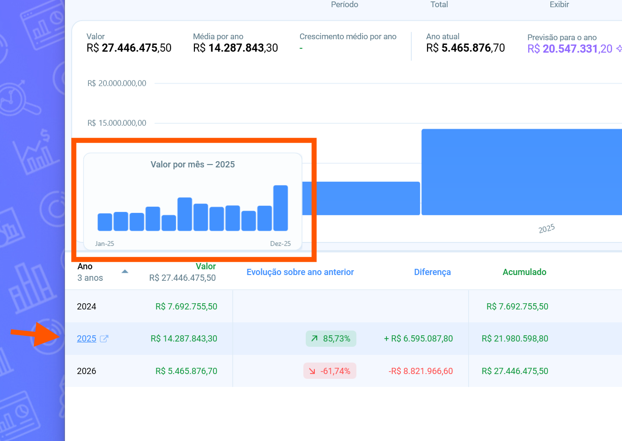Image resolution: width=622 pixels, height=441 pixels.
Task: Click the Ano atual value R$ 5.465.876,70
Action: (x=465, y=48)
